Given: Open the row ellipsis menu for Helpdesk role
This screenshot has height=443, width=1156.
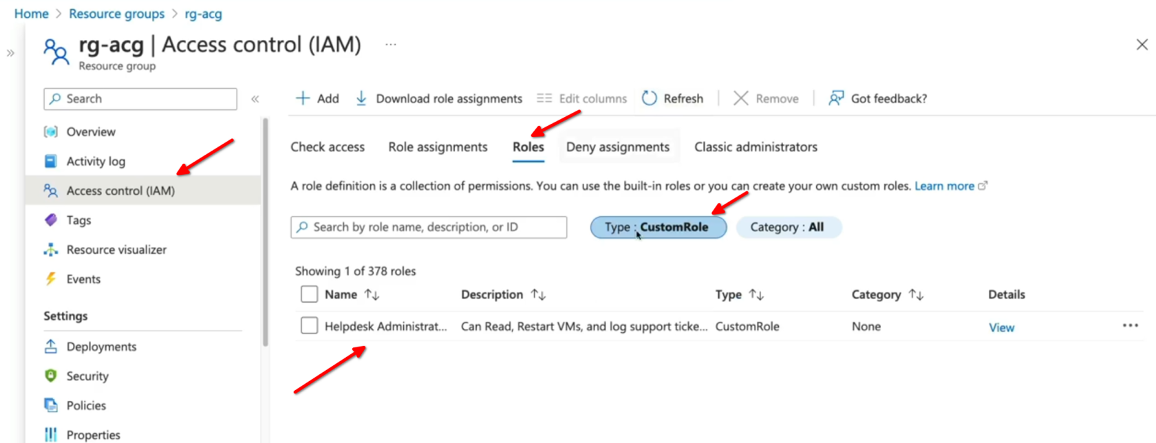Looking at the screenshot, I should point(1130,326).
